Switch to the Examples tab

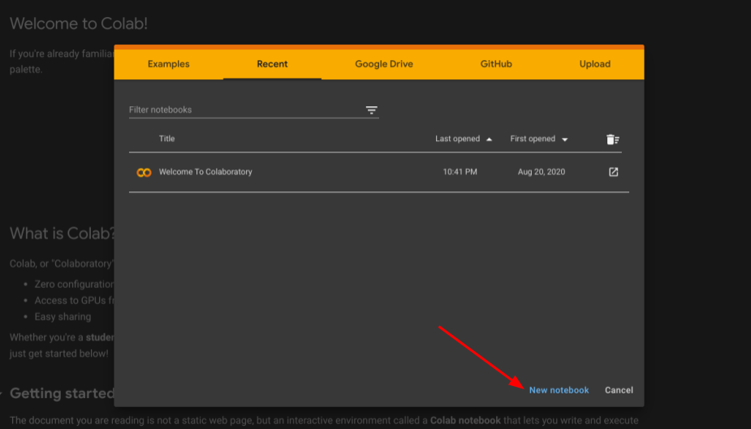click(x=169, y=64)
